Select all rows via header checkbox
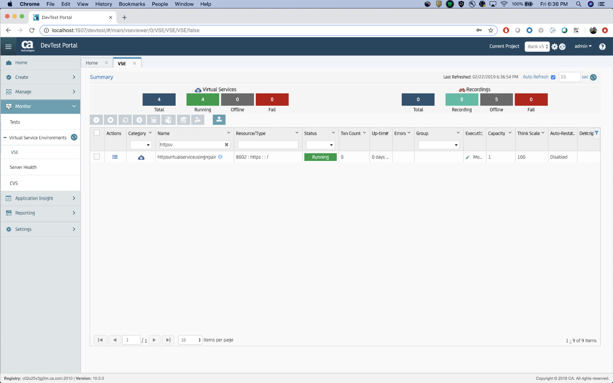This screenshot has width=613, height=383. [x=97, y=133]
